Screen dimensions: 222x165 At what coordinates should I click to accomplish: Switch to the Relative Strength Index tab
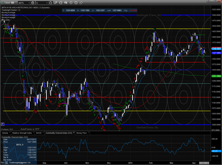coord(22,133)
